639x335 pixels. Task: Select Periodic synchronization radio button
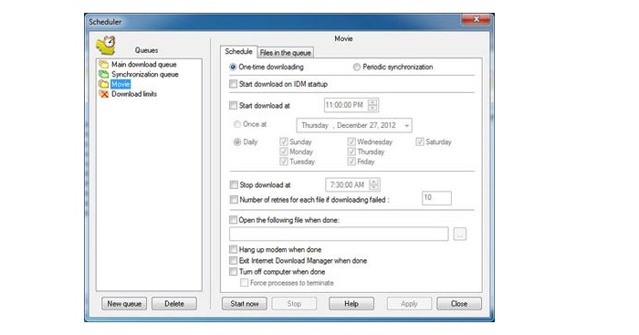point(357,67)
